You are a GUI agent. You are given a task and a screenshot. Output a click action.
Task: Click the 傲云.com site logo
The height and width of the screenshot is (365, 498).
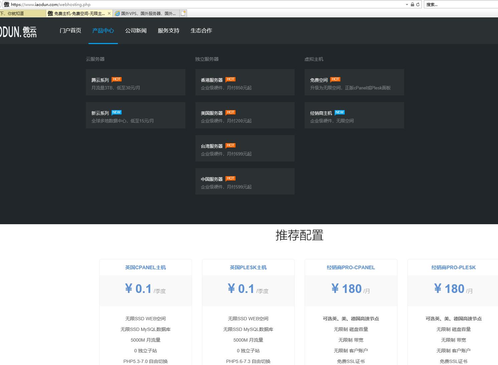(x=18, y=31)
